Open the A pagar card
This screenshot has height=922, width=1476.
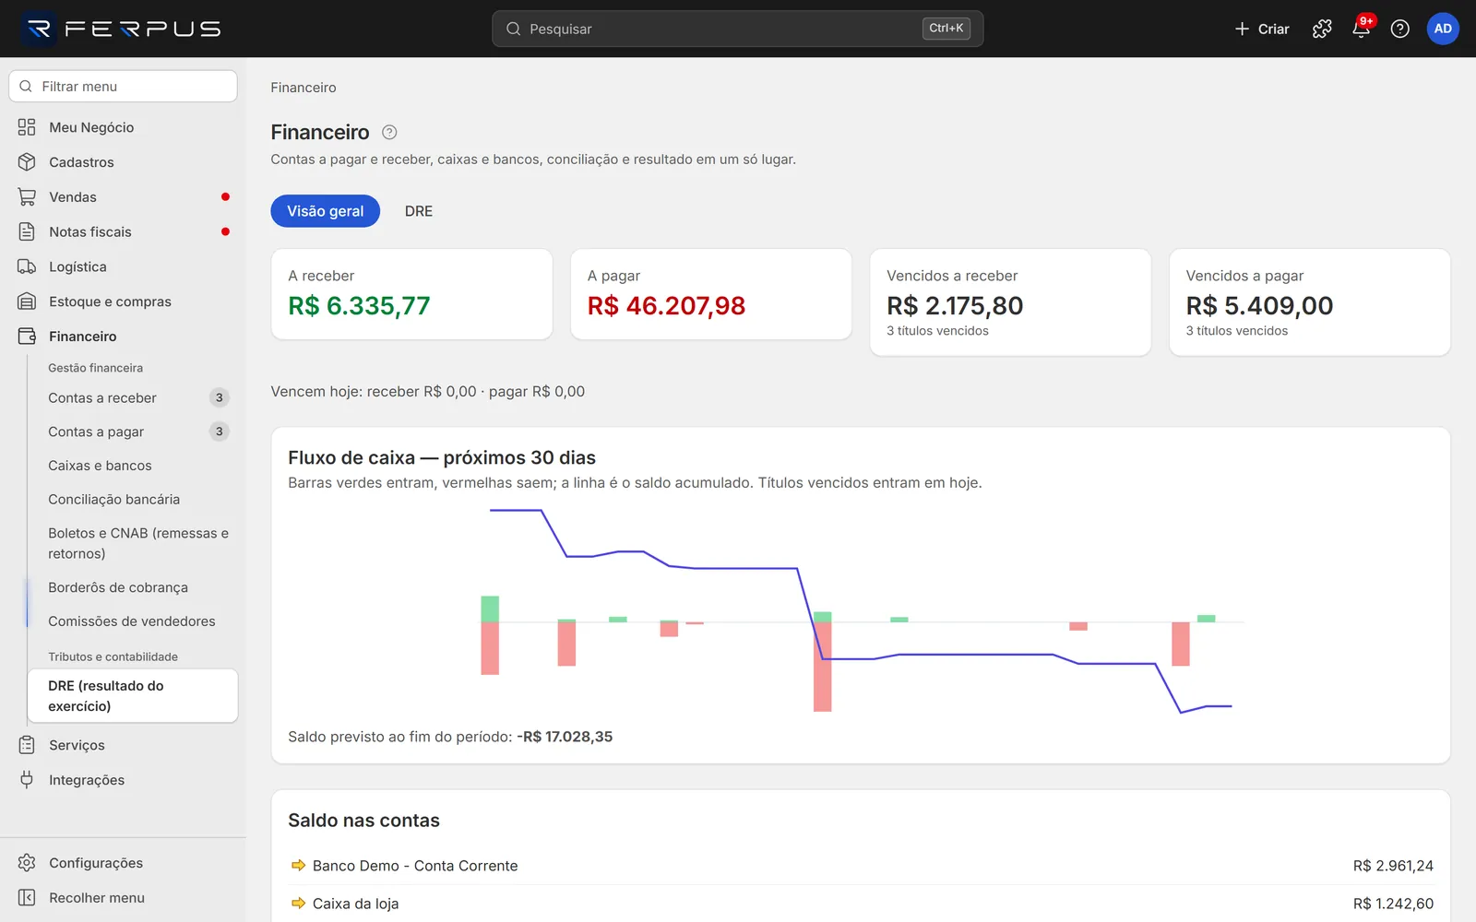click(x=711, y=294)
